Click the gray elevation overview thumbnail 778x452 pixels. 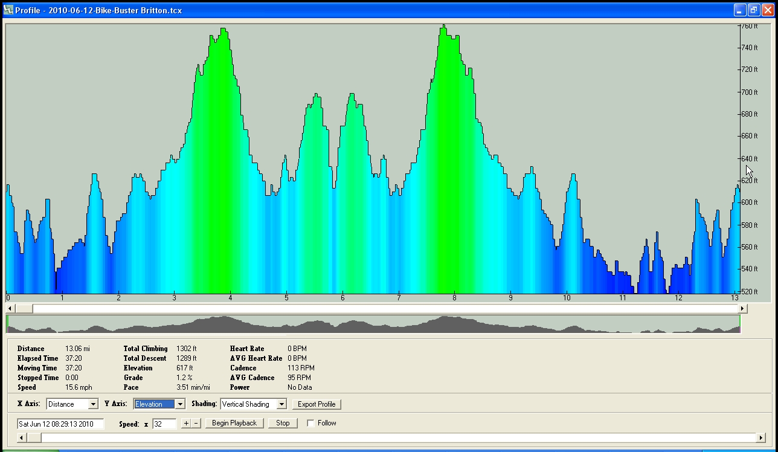(373, 324)
